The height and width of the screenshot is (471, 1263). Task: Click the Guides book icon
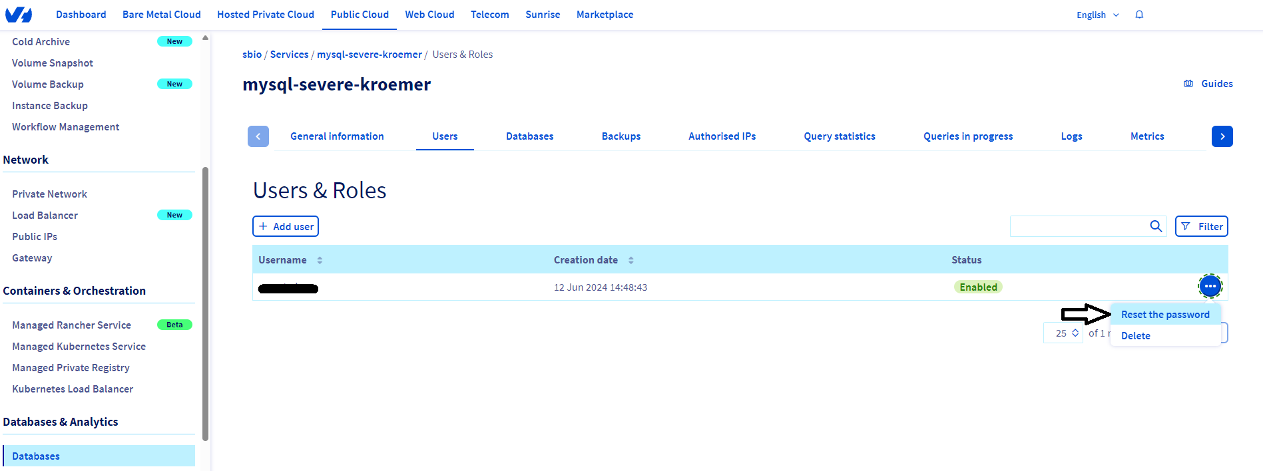click(x=1188, y=84)
